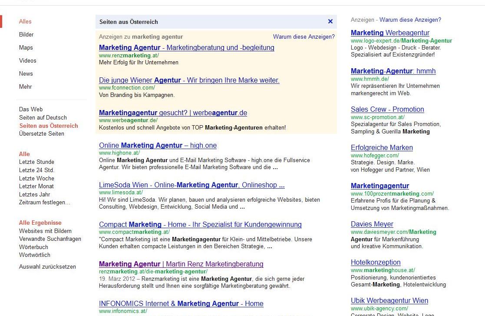Viewport: 485px width, 316px height.
Task: Open the Hotelkonzeption sidebar ad
Action: coord(376,262)
